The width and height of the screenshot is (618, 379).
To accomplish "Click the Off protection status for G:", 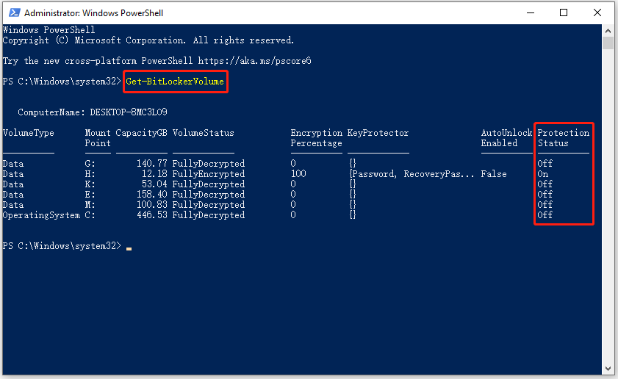I will click(545, 164).
